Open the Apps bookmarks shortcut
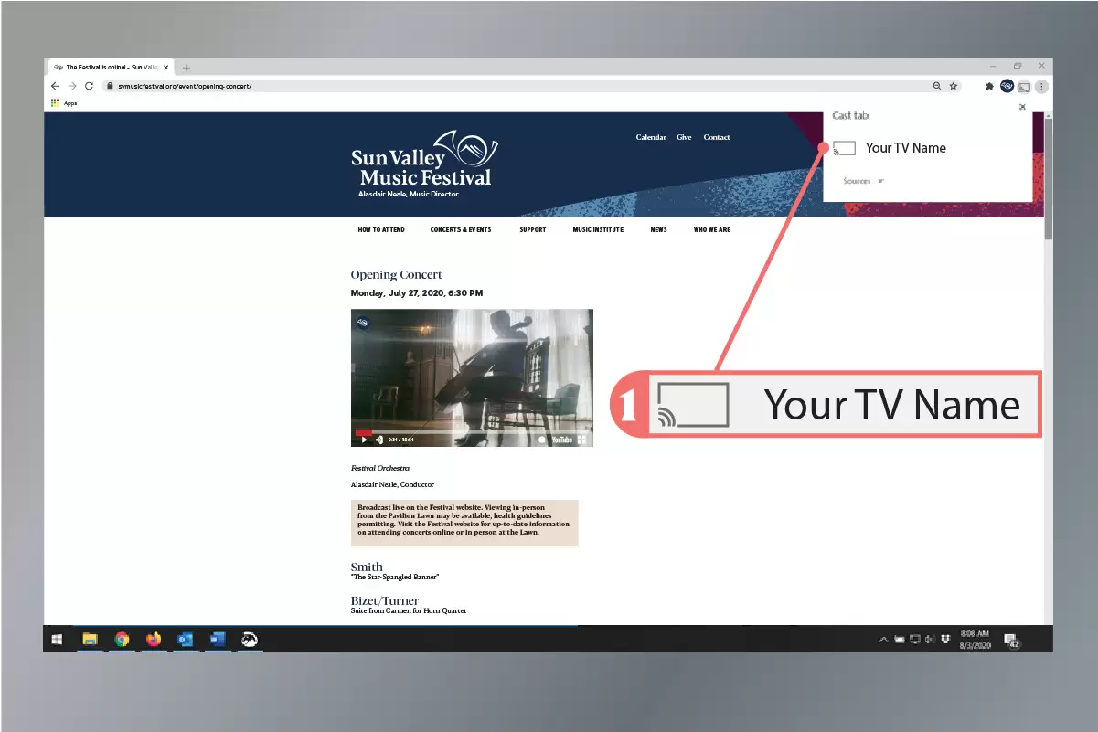1098x732 pixels. [x=64, y=103]
